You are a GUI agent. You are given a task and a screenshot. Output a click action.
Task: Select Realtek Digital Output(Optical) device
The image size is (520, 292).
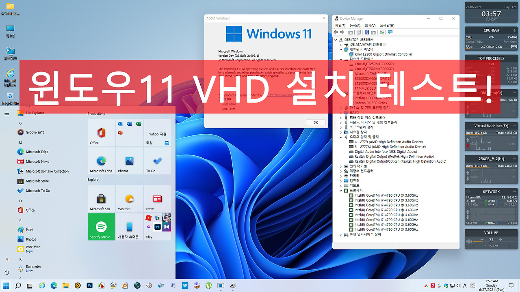(x=398, y=161)
